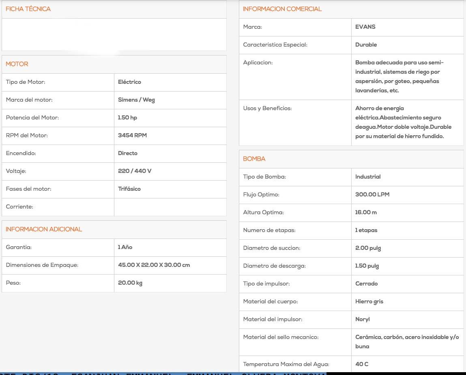The width and height of the screenshot is (466, 375).
Task: Click the 40 C maximum water temperature value
Action: pyautogui.click(x=362, y=364)
